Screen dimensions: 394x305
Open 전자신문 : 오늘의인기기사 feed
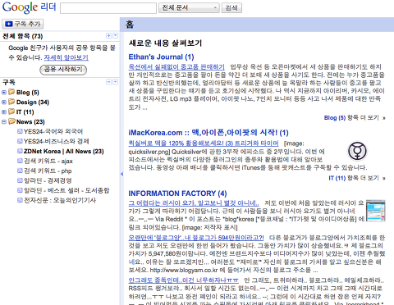(x=60, y=200)
